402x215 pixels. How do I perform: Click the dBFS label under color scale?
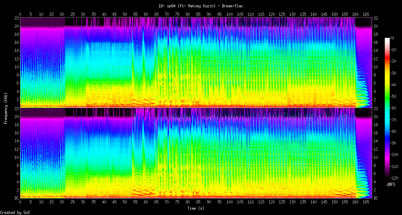391,184
